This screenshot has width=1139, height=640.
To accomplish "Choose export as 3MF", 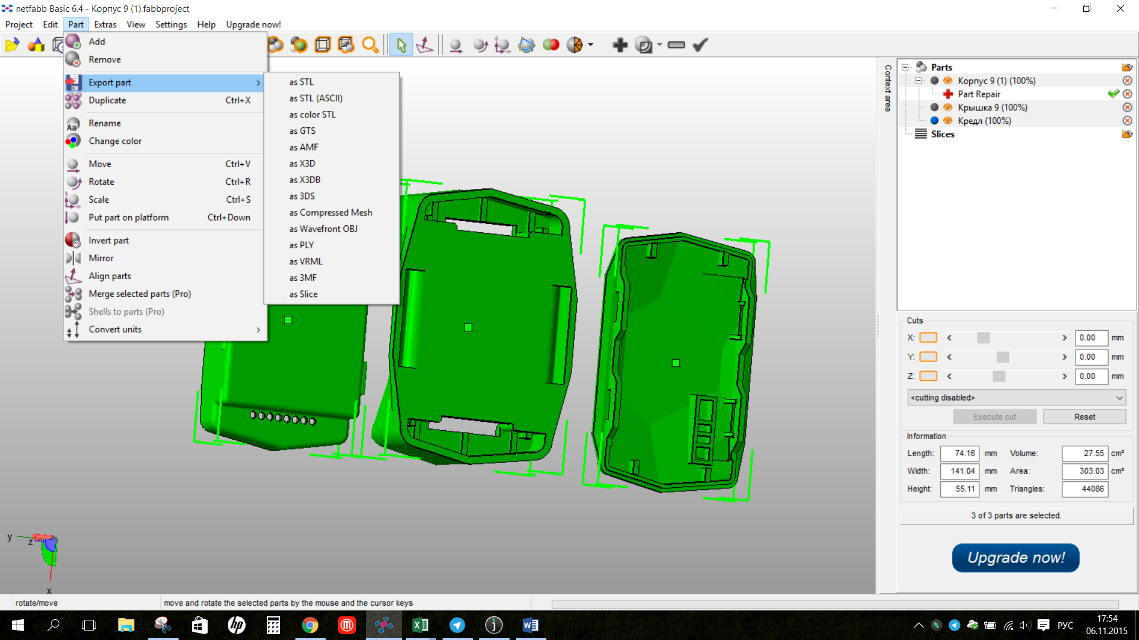I will click(303, 277).
